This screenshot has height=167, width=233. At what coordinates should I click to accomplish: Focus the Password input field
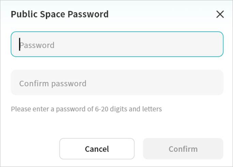pos(117,44)
